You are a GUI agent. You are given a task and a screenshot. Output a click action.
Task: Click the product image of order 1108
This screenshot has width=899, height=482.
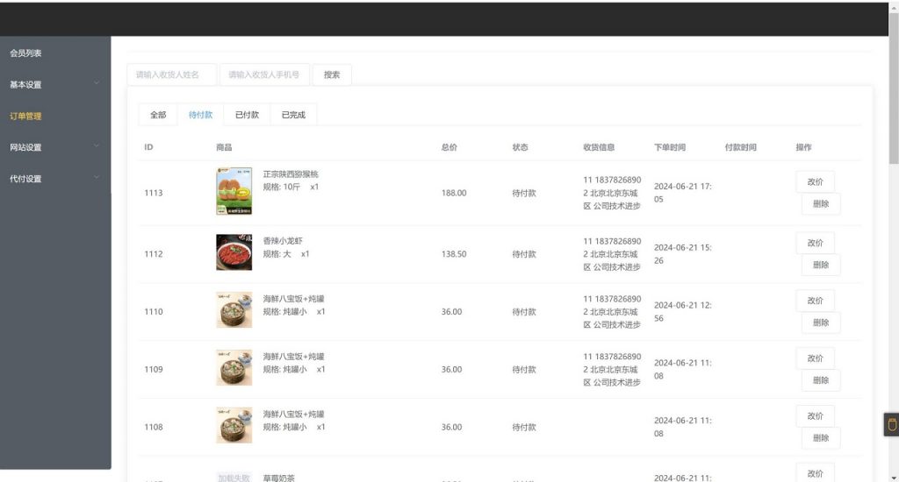[x=234, y=426]
